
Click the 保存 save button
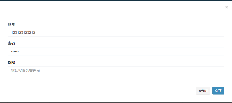point(218,91)
